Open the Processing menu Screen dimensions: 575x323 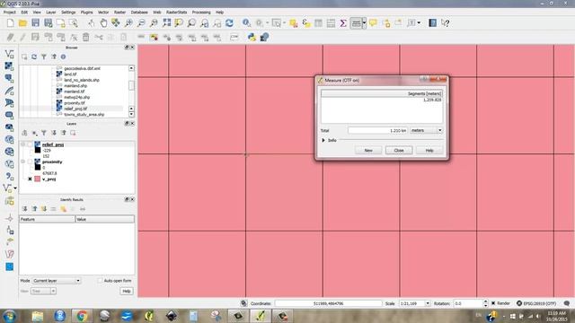[x=201, y=12]
